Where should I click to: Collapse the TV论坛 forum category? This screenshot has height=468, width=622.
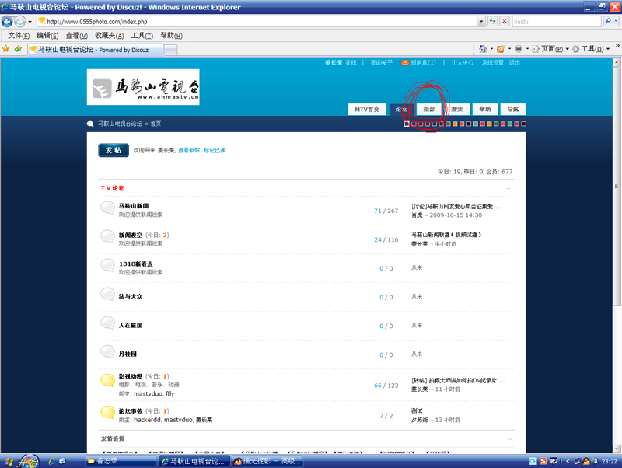coord(509,188)
